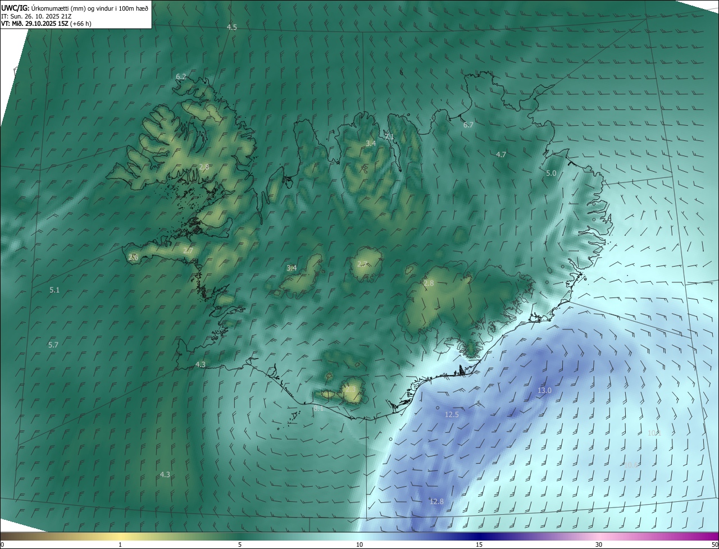Select the 5.7 value label over the sea
The width and height of the screenshot is (719, 549).
pyautogui.click(x=53, y=345)
